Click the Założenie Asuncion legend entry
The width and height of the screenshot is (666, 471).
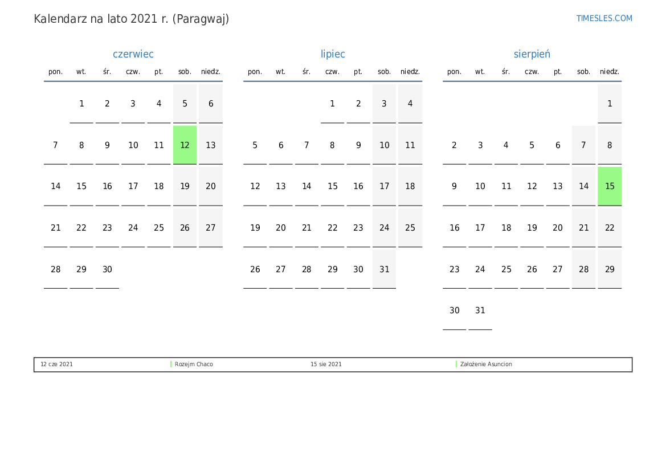(x=486, y=364)
